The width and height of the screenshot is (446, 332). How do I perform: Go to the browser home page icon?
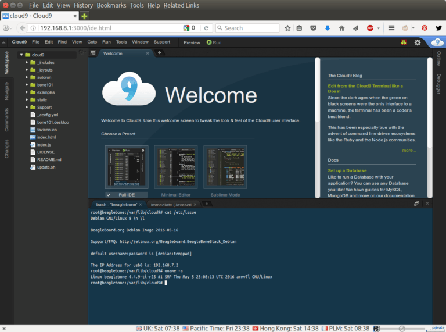(x=341, y=28)
